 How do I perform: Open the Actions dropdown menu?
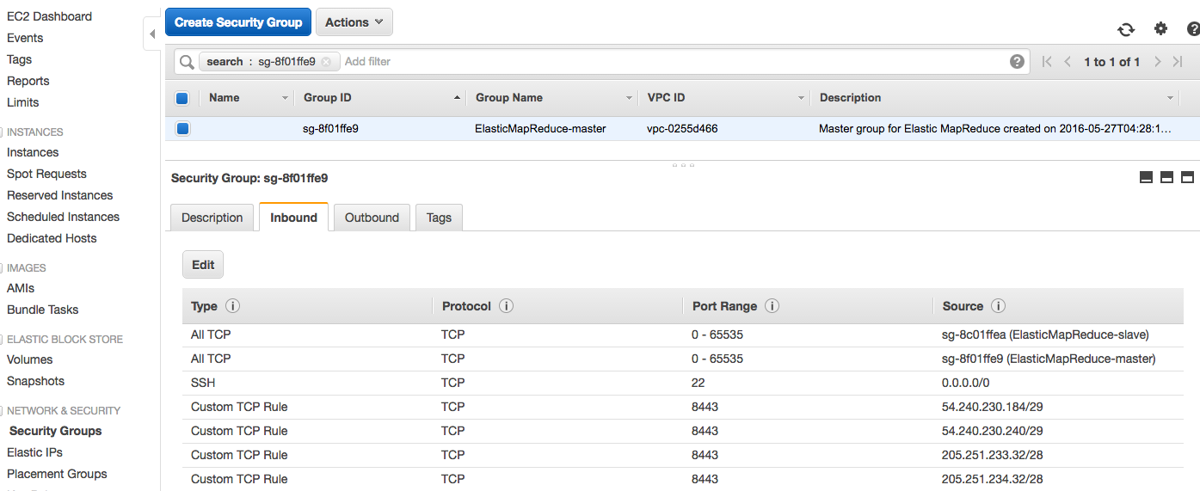pos(354,22)
